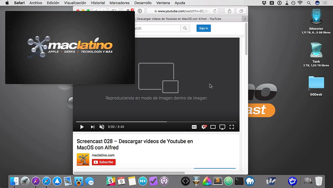Image resolution: width=333 pixels, height=188 pixels.
Task: Reload the page in Safari address bar
Action: (215, 11)
